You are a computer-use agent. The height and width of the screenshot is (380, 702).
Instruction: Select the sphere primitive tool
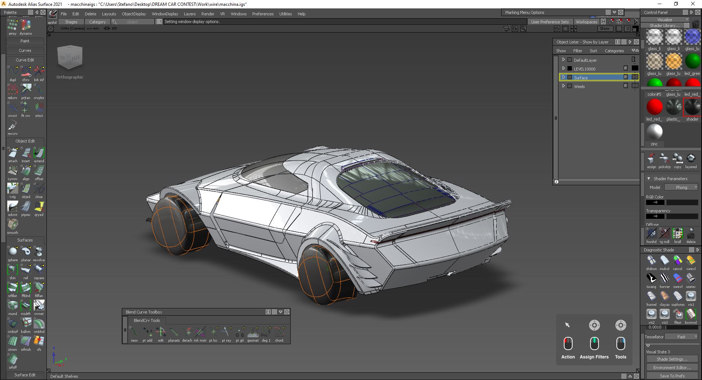[x=12, y=252]
